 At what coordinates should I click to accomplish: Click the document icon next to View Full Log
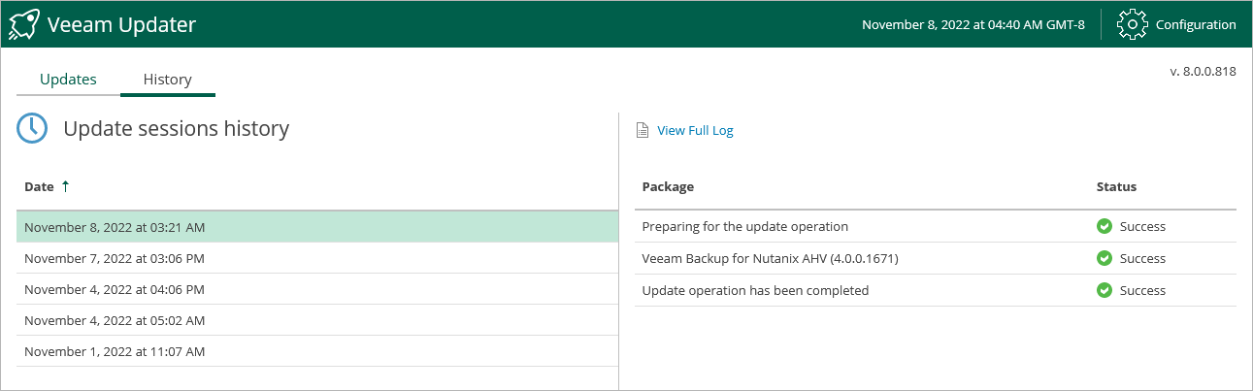(x=642, y=131)
